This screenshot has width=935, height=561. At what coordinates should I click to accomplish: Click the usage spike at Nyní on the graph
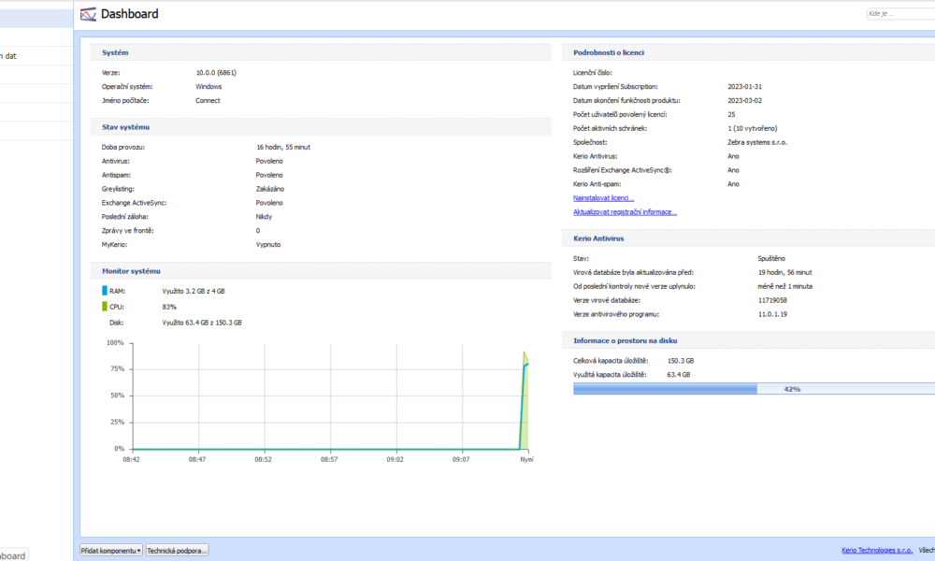coord(525,402)
